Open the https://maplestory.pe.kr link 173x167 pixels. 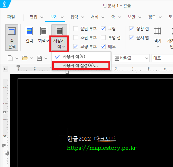(x=102, y=148)
